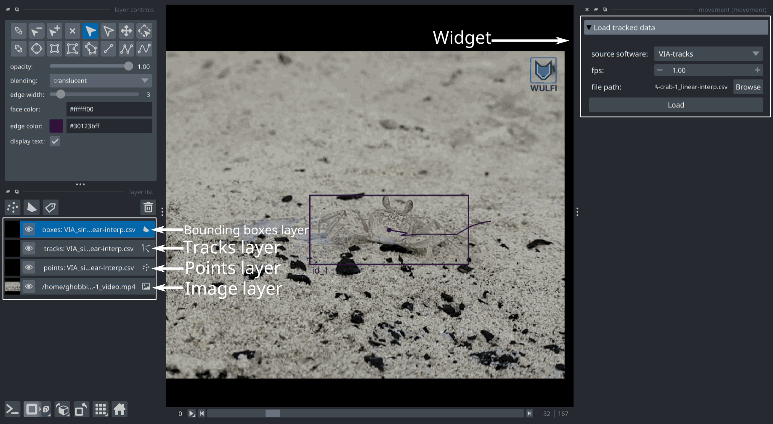Toggle visibility of the points layer

point(29,267)
